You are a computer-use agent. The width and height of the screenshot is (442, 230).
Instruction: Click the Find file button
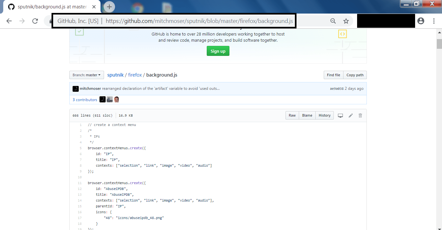point(333,75)
